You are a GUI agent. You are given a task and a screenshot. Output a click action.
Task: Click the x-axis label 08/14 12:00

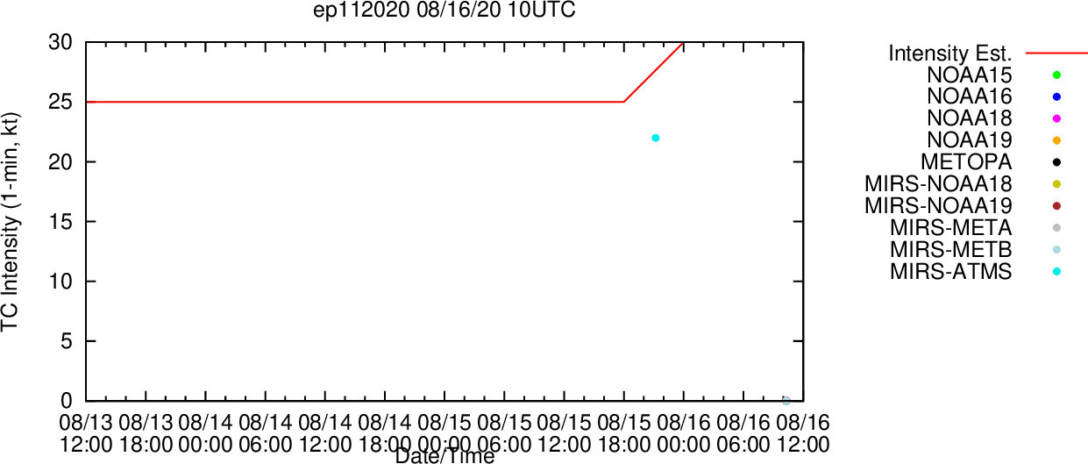click(325, 433)
